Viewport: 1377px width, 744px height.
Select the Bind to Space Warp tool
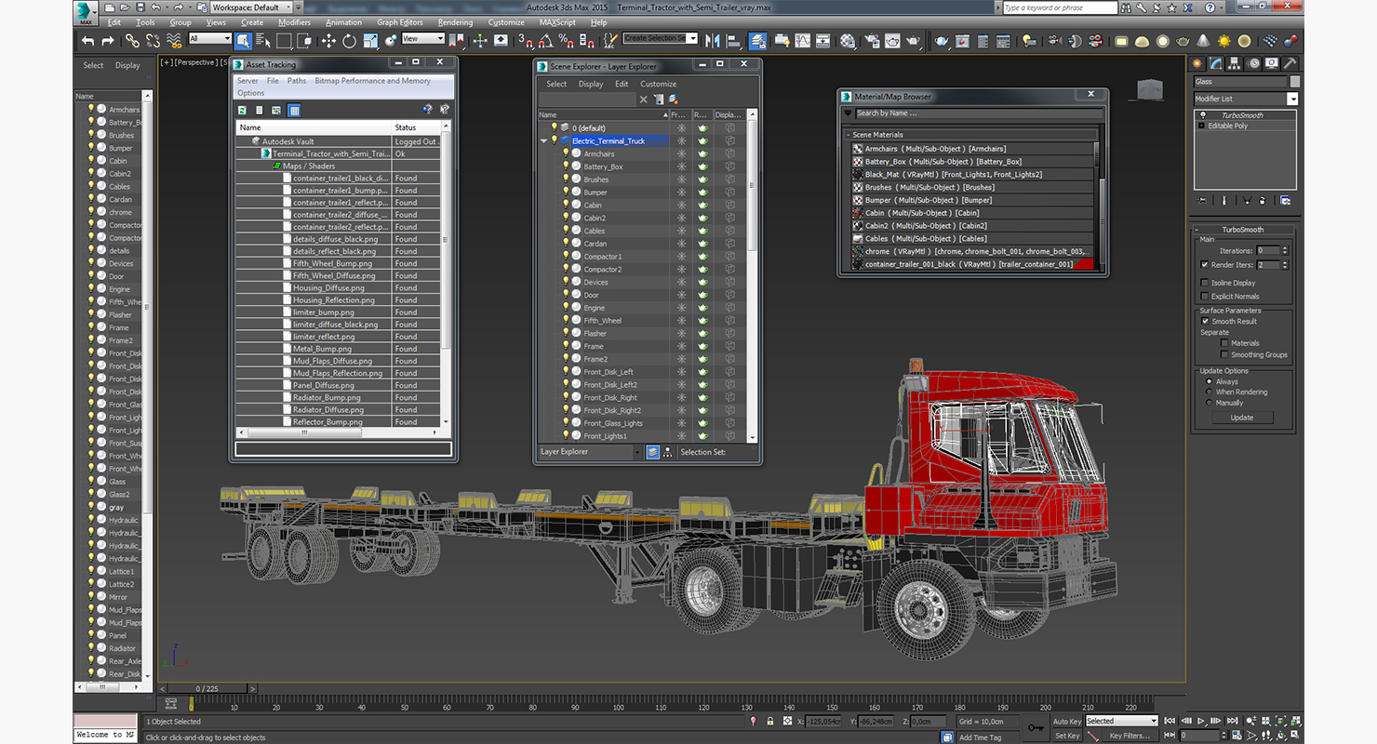174,41
